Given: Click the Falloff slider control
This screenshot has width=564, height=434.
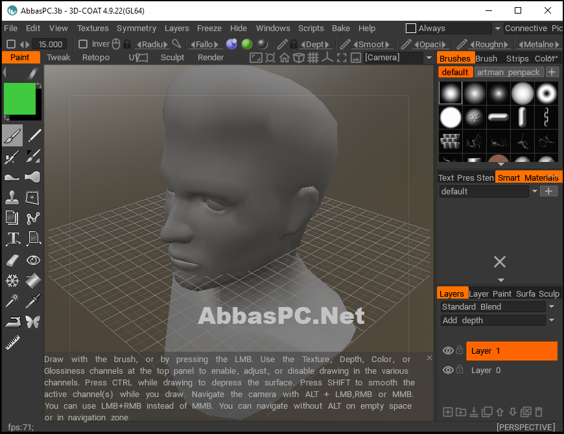Looking at the screenshot, I should pyautogui.click(x=204, y=44).
